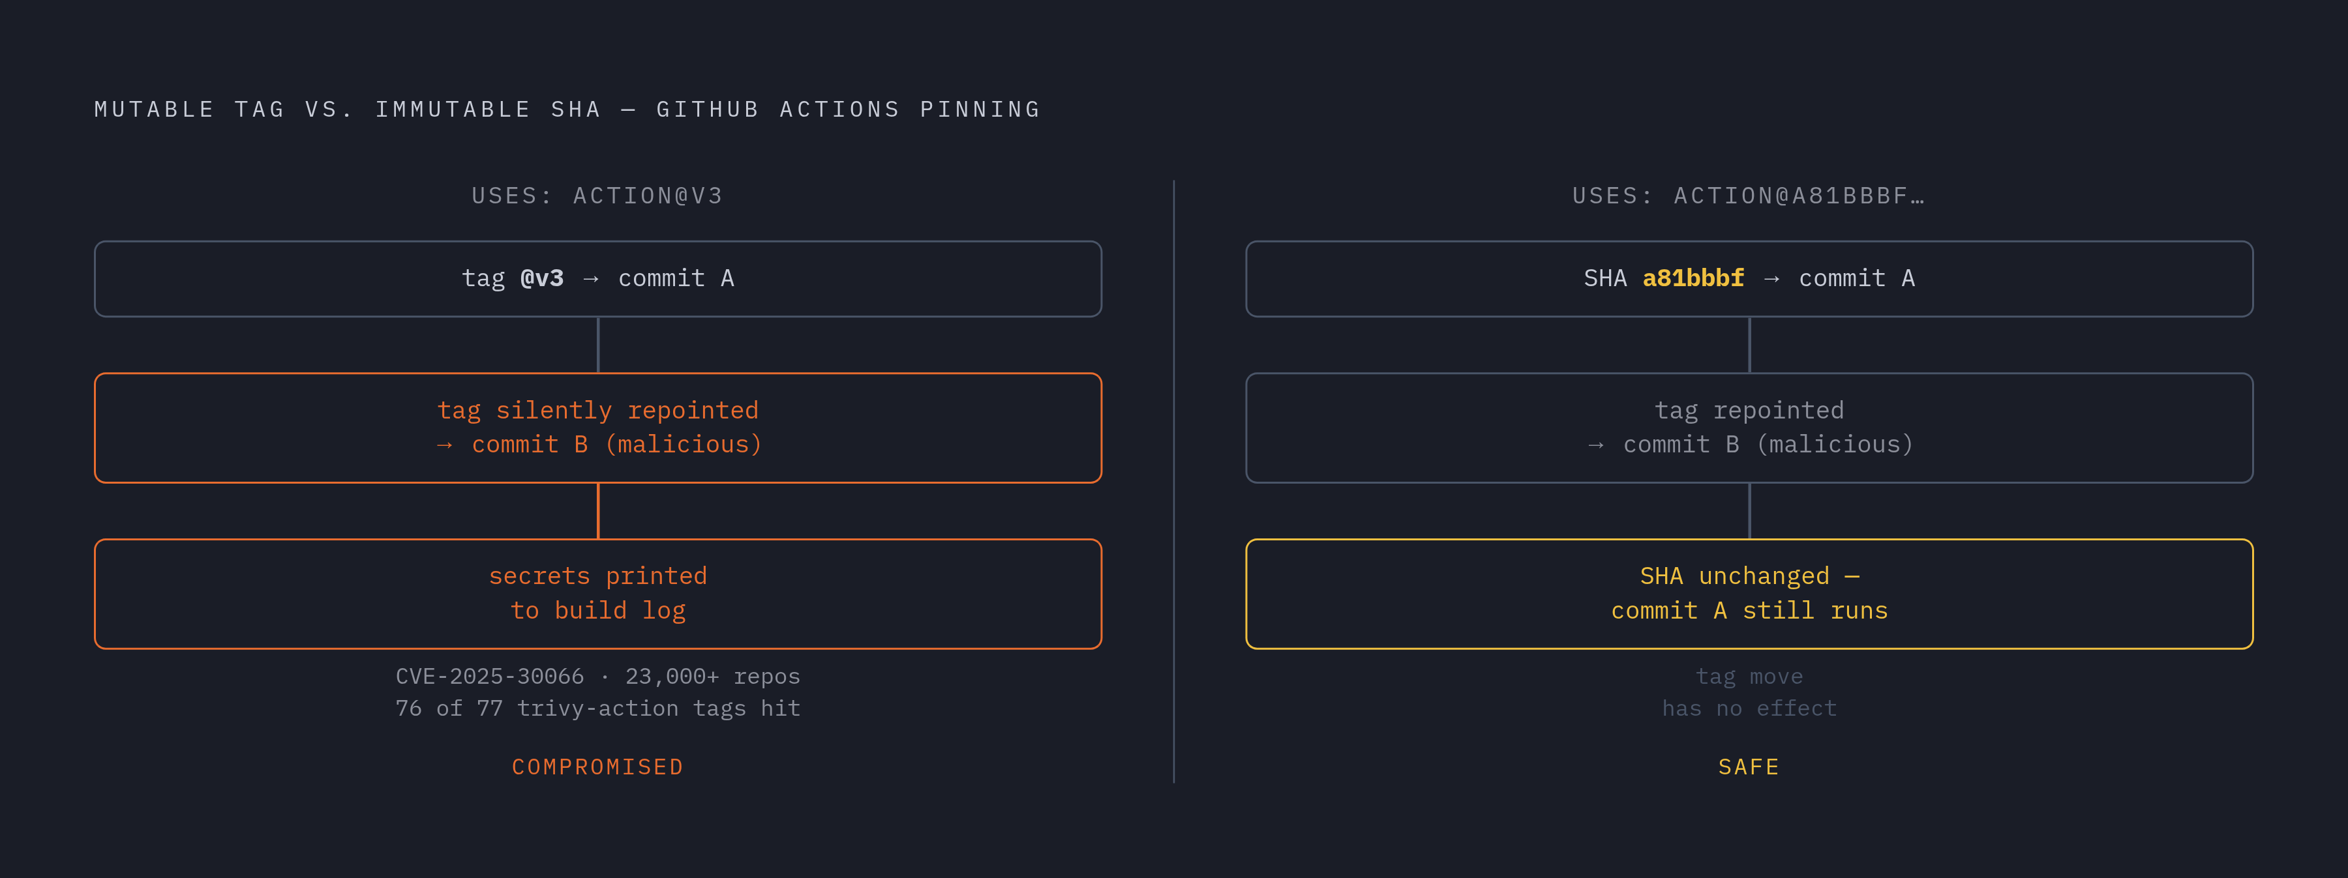Click the diagram title 'MUTABLE TAG VS. IMMUTABLE SHA'
The width and height of the screenshot is (2348, 878).
pyautogui.click(x=347, y=110)
